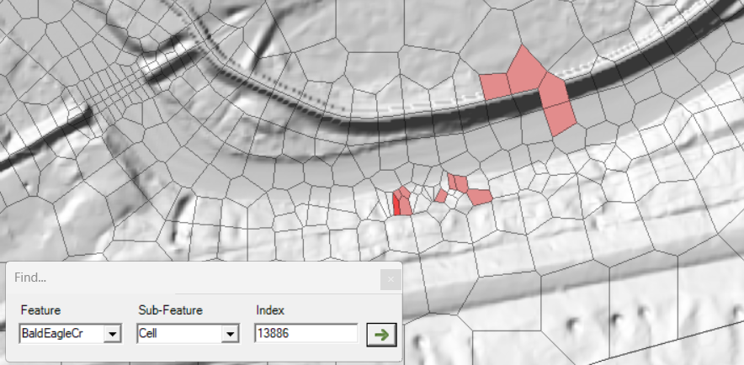Close the Find dialog
Image resolution: width=744 pixels, height=365 pixels.
(390, 278)
